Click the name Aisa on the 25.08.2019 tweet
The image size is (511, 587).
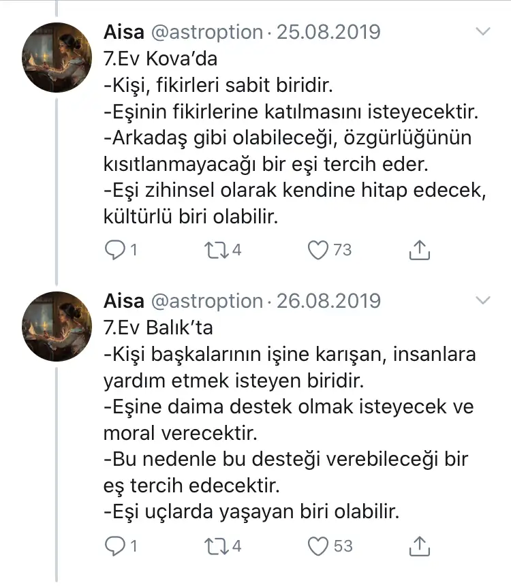click(123, 31)
